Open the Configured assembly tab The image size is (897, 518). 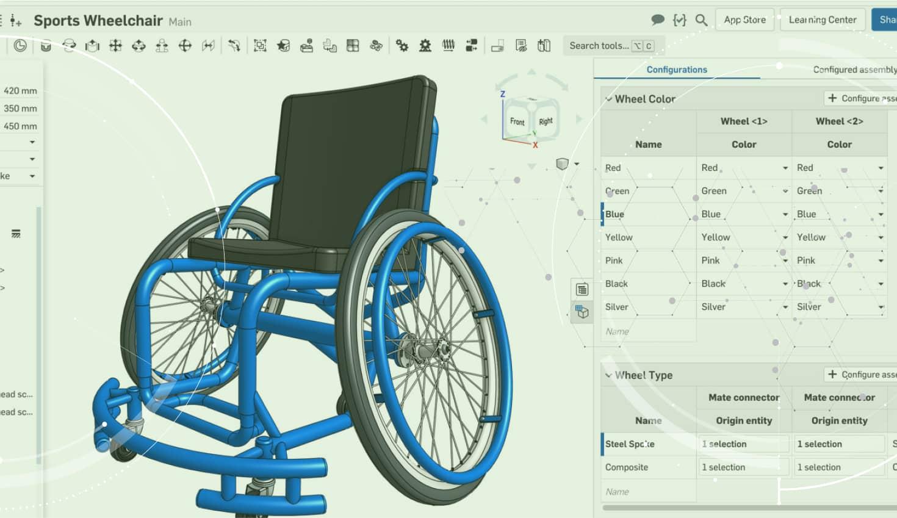pyautogui.click(x=854, y=70)
